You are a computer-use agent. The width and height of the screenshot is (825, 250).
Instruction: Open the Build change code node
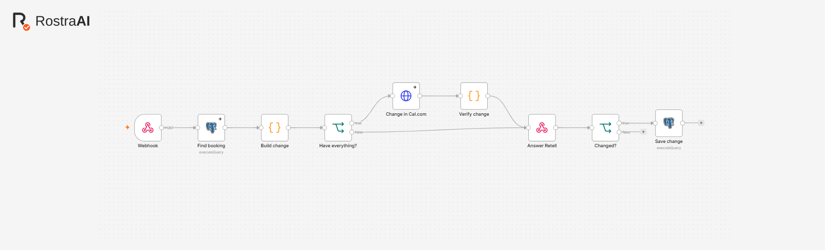click(x=275, y=128)
